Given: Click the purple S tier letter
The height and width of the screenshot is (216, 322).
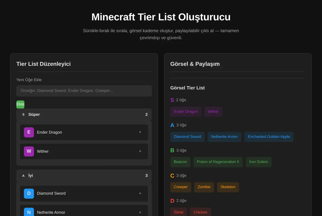Looking at the screenshot, I should click(172, 100).
